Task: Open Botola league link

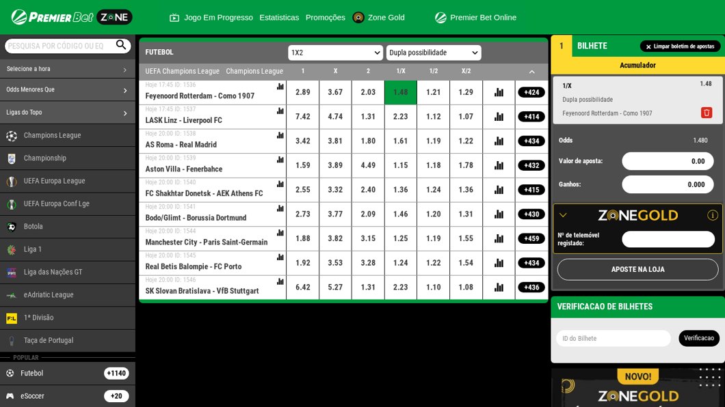Action: point(68,227)
